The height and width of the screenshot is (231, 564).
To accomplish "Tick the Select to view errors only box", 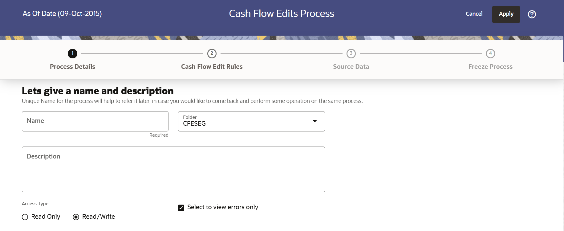I will tap(181, 208).
